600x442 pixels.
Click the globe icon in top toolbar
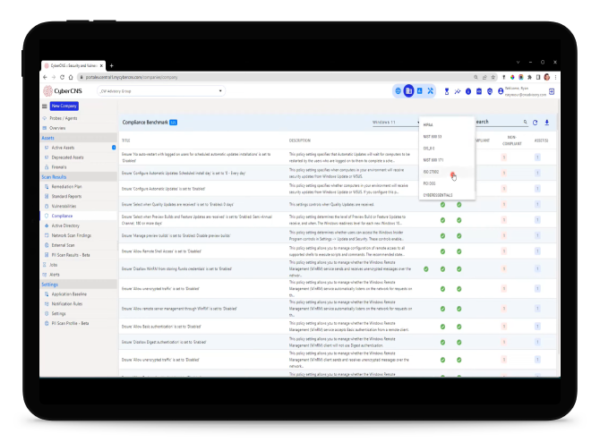pyautogui.click(x=398, y=91)
